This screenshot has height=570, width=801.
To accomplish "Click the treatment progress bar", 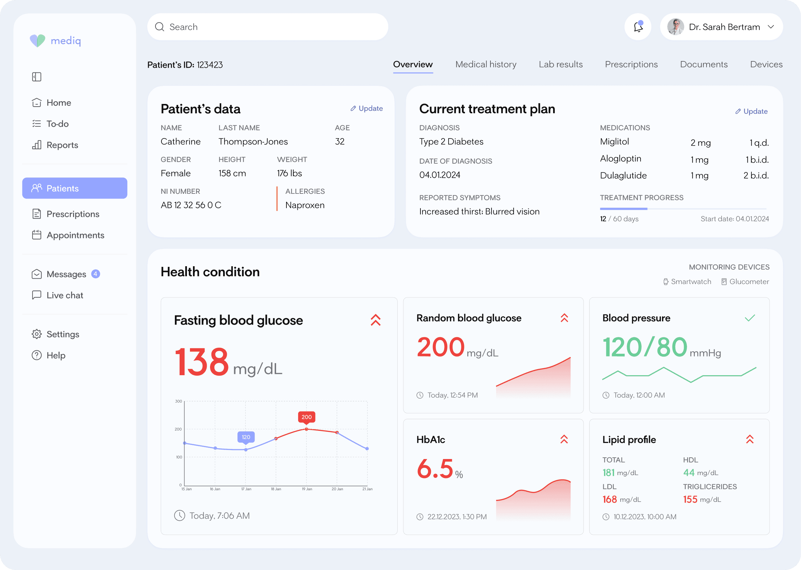I will (683, 209).
